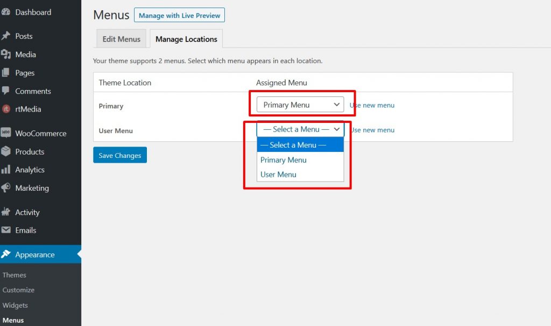551x326 pixels.
Task: Click the Analytics bar chart icon
Action: click(x=5, y=170)
